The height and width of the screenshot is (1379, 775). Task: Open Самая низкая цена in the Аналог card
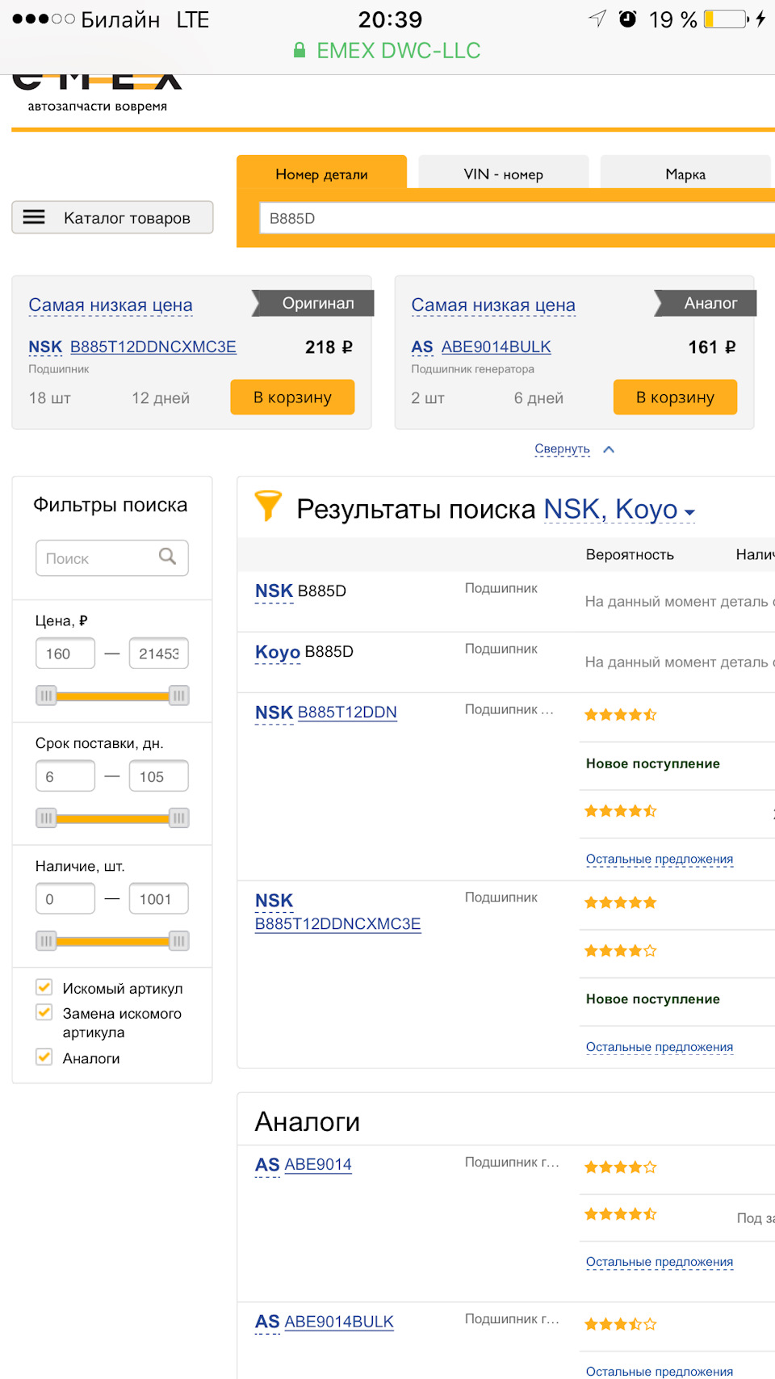(x=493, y=305)
